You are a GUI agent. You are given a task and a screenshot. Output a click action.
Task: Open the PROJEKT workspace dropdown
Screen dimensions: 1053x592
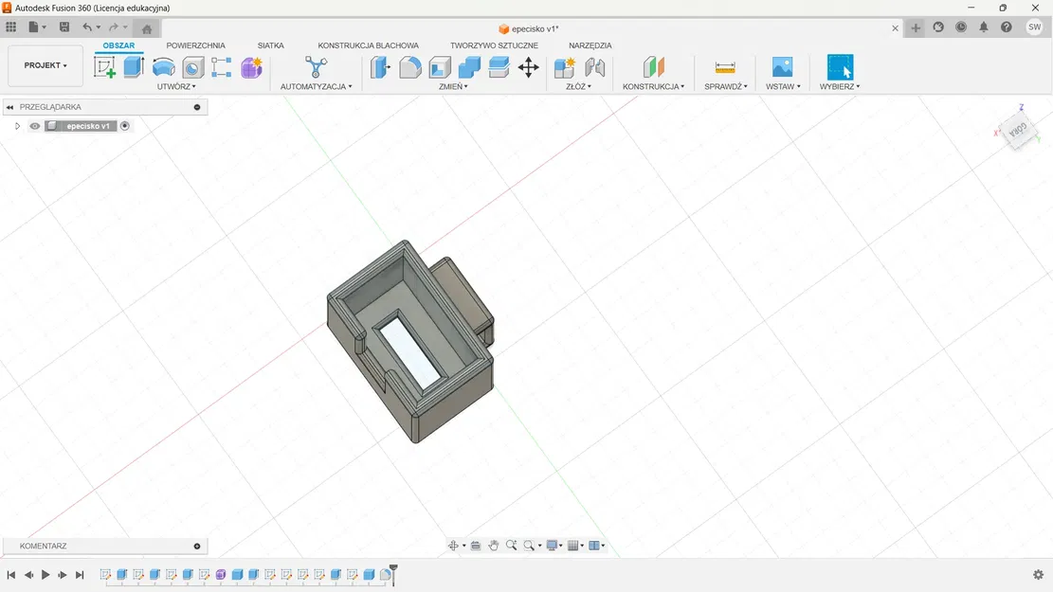coord(45,65)
